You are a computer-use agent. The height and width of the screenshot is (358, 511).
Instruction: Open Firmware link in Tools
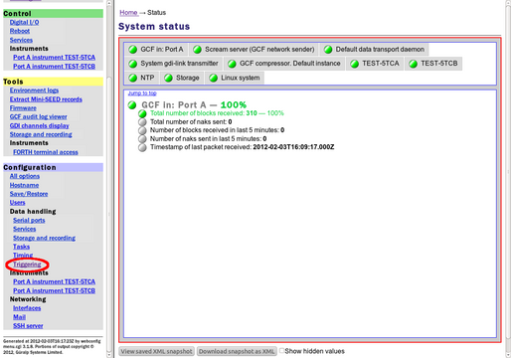(23, 108)
